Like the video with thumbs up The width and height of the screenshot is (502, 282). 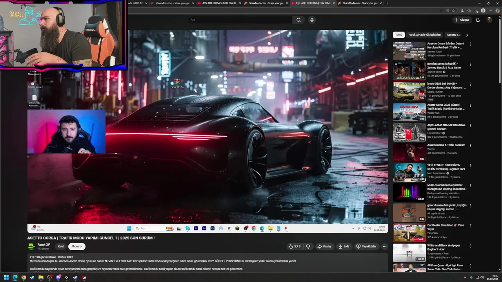click(x=295, y=246)
